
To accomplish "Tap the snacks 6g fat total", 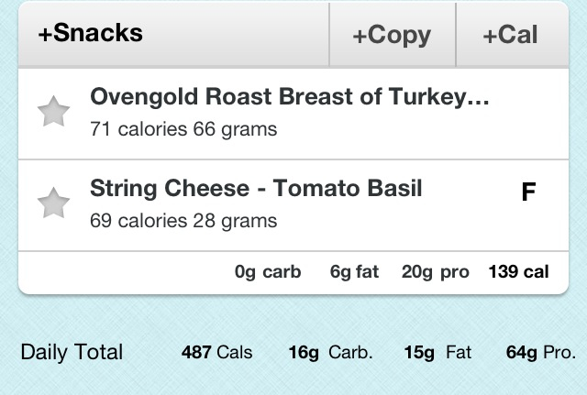I will 354,272.
